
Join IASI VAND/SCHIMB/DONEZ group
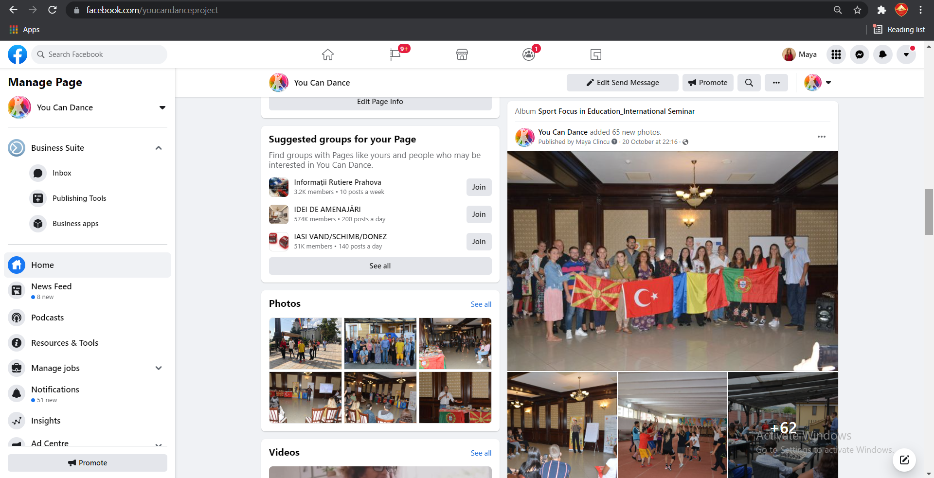[x=479, y=242]
